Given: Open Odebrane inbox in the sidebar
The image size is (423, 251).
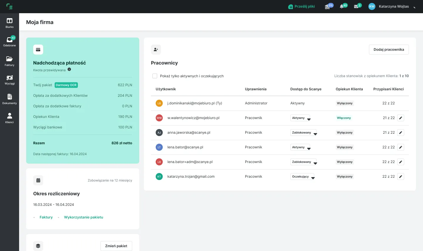Looking at the screenshot, I should point(9,42).
